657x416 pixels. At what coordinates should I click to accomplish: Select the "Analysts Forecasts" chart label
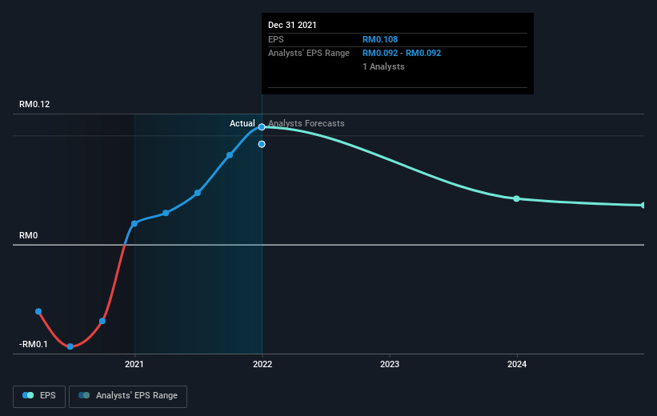tap(306, 123)
